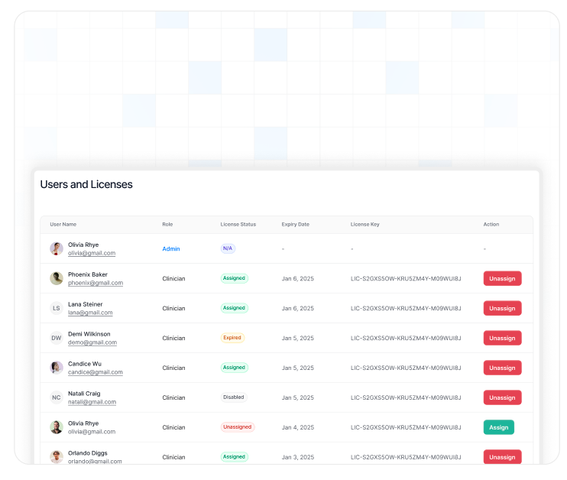
Task: Click the License Status column header
Action: (238, 225)
